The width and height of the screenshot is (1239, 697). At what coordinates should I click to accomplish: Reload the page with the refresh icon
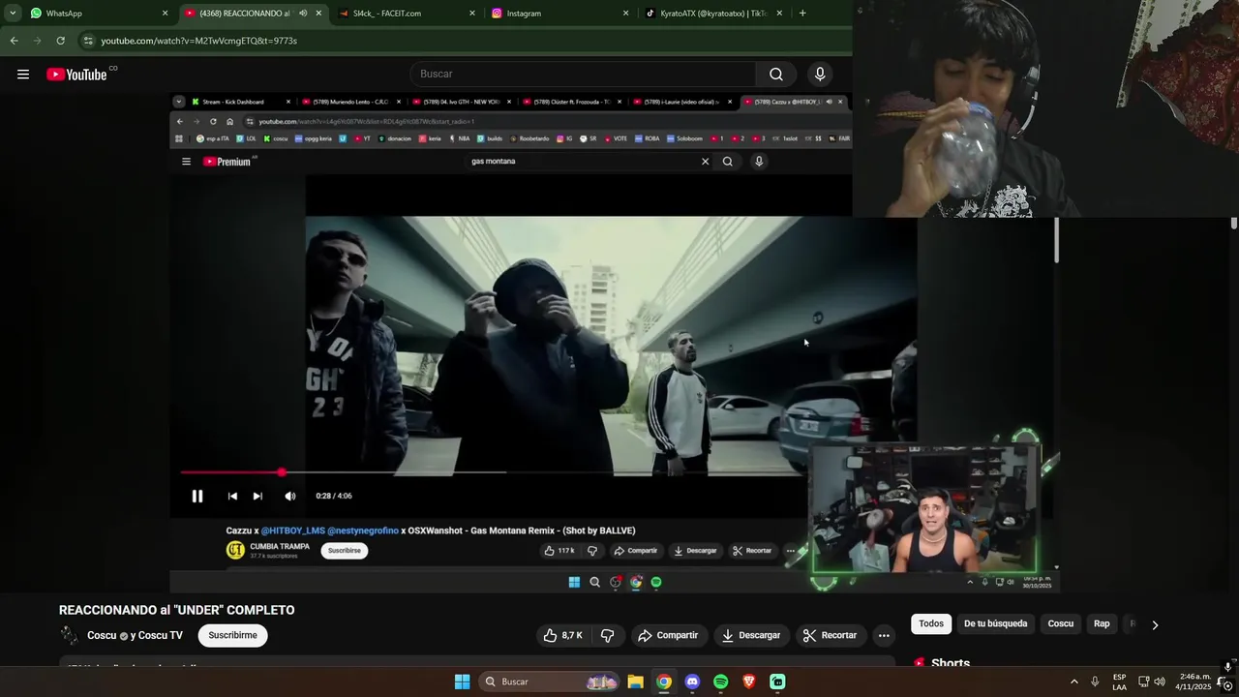pyautogui.click(x=61, y=41)
